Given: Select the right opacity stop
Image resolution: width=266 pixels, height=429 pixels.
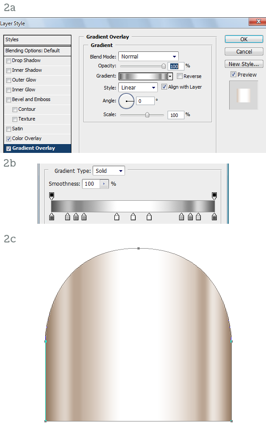Looking at the screenshot, I should [x=214, y=196].
